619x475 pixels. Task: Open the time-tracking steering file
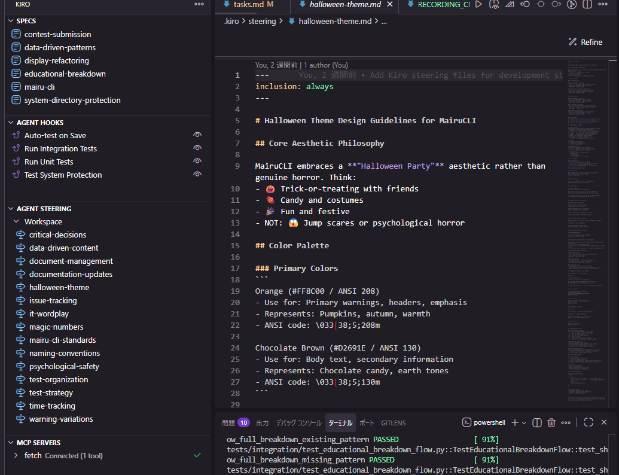point(52,406)
